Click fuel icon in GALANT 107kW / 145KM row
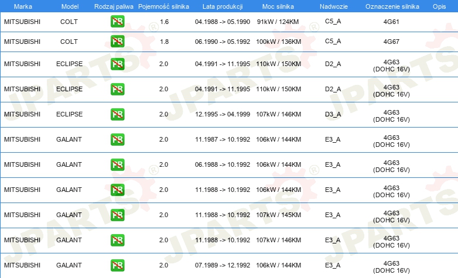The height and width of the screenshot is (278, 458). 117,215
